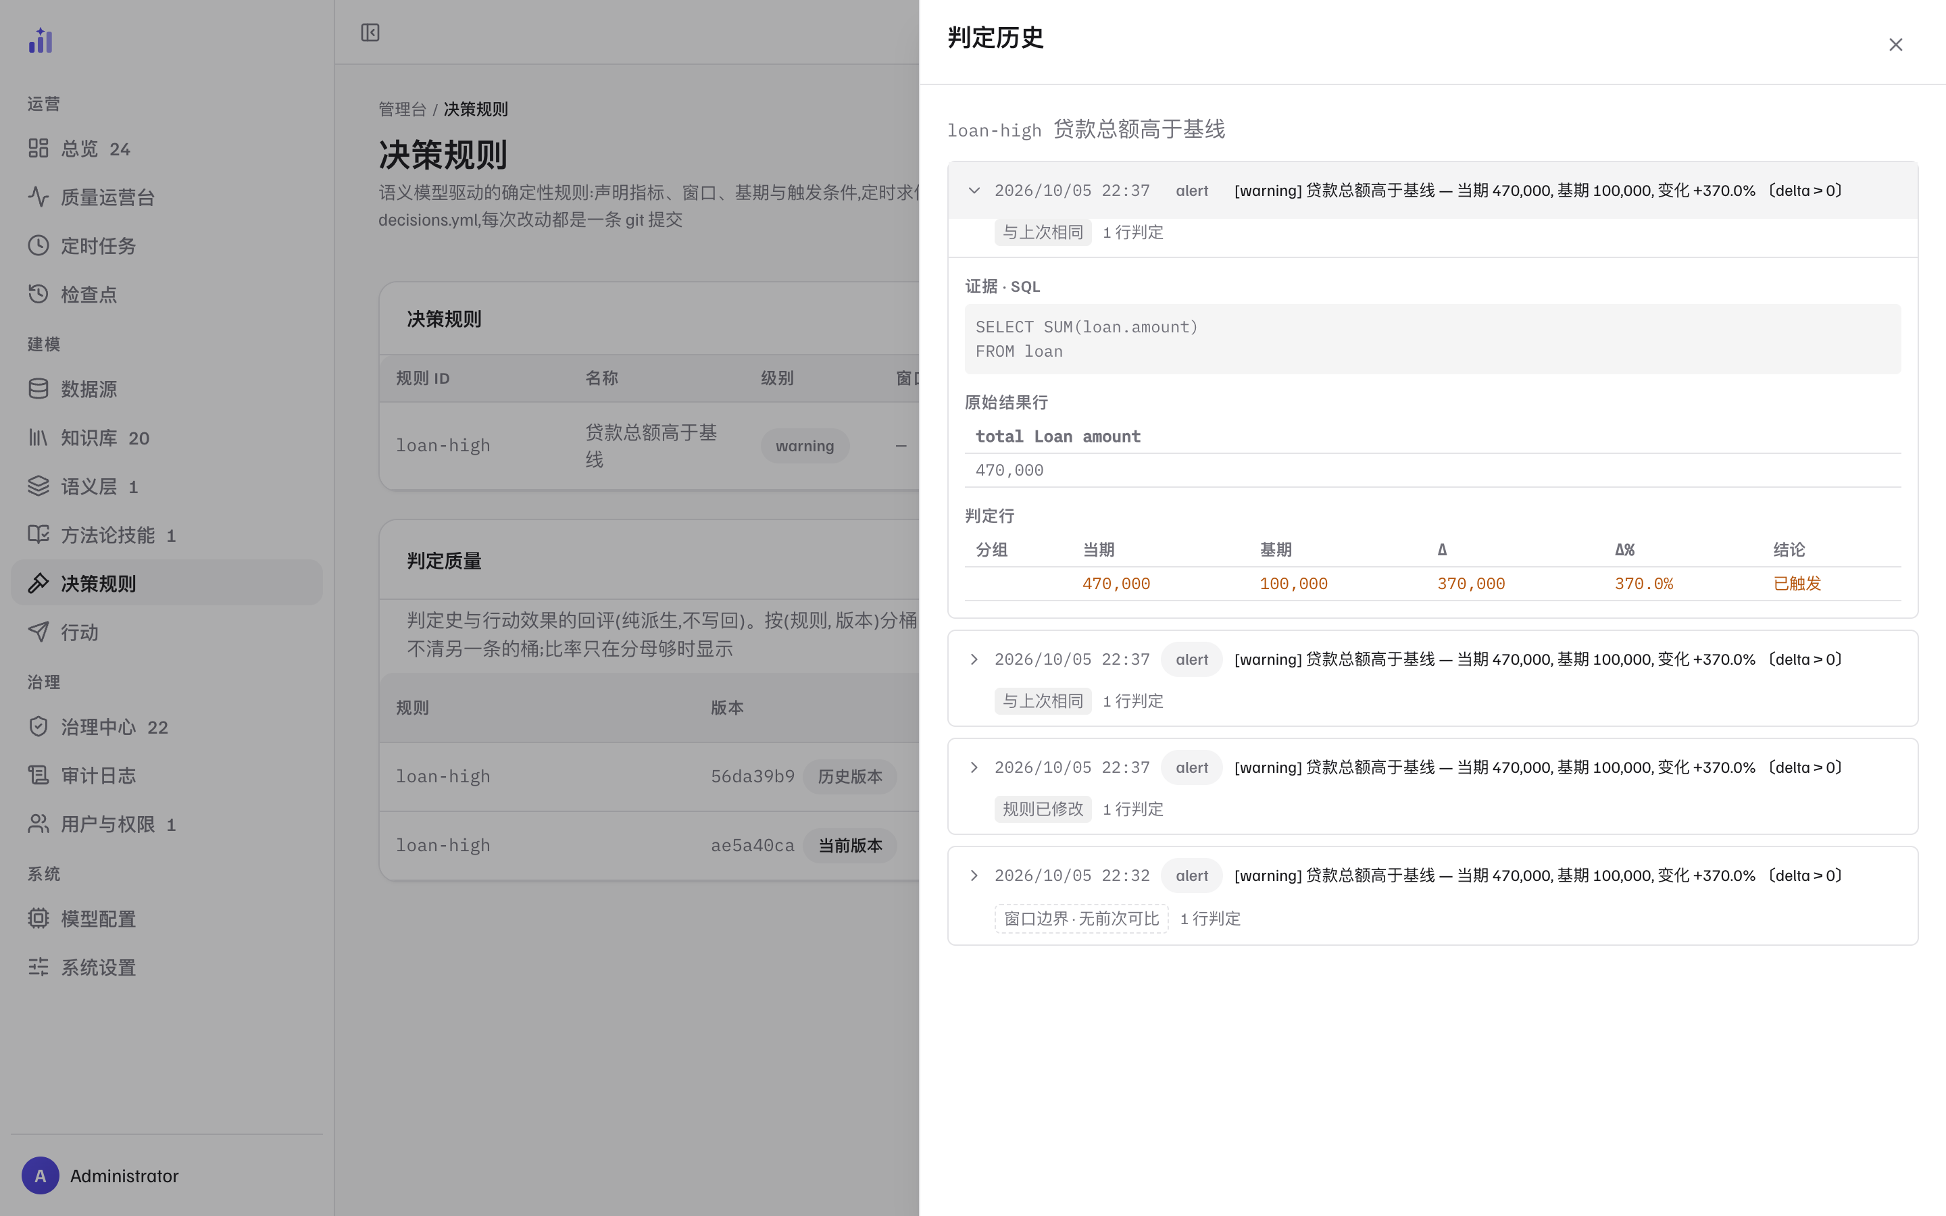Click version hash 56da39b9
The height and width of the screenshot is (1216, 1946).
[753, 777]
